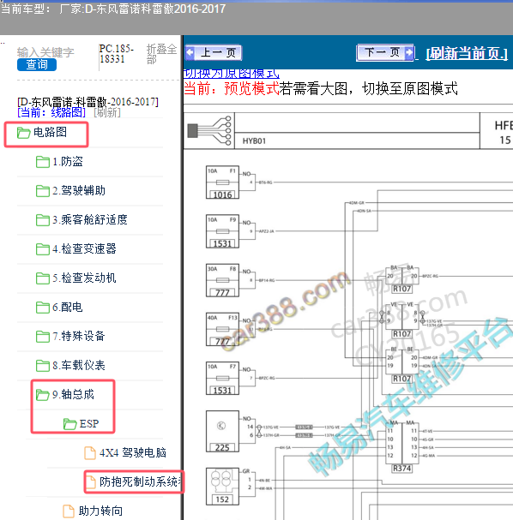Click the right arrow icon on 下一页

pyautogui.click(x=409, y=52)
